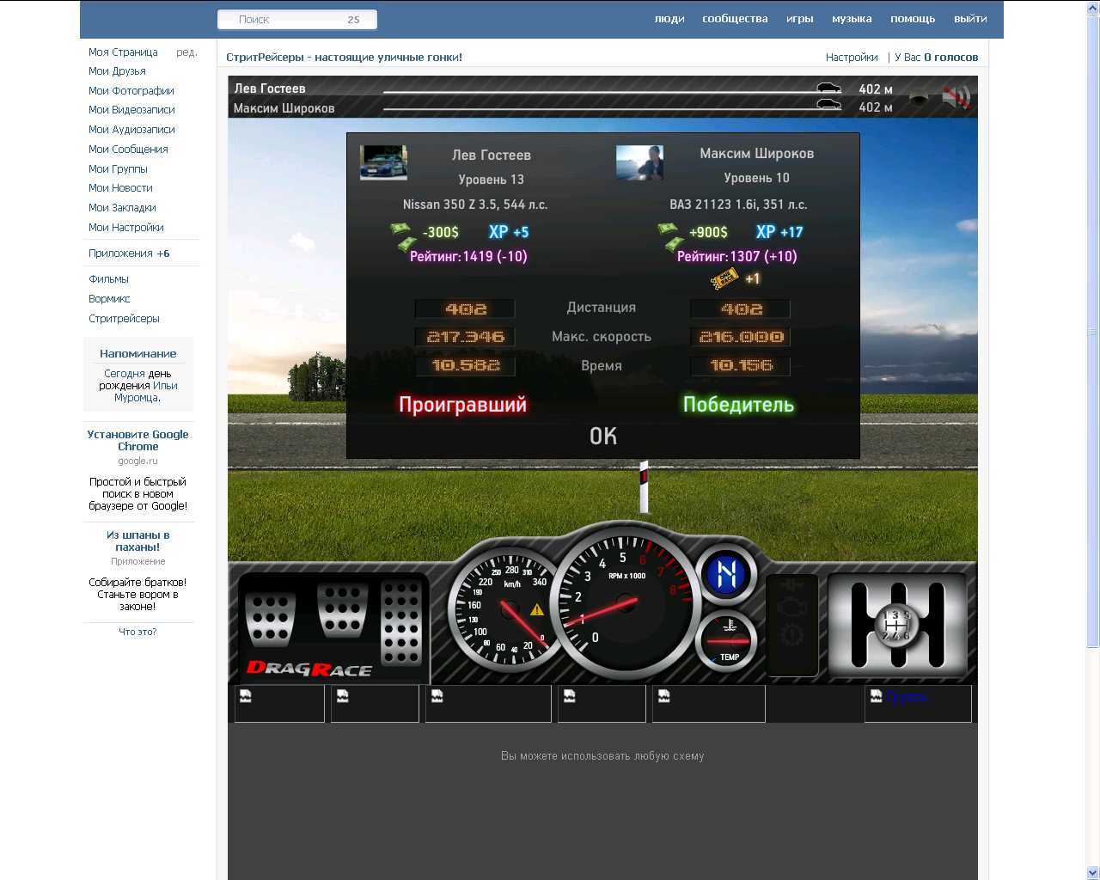Open the Настройки settings link
The width and height of the screenshot is (1100, 880).
click(x=851, y=58)
